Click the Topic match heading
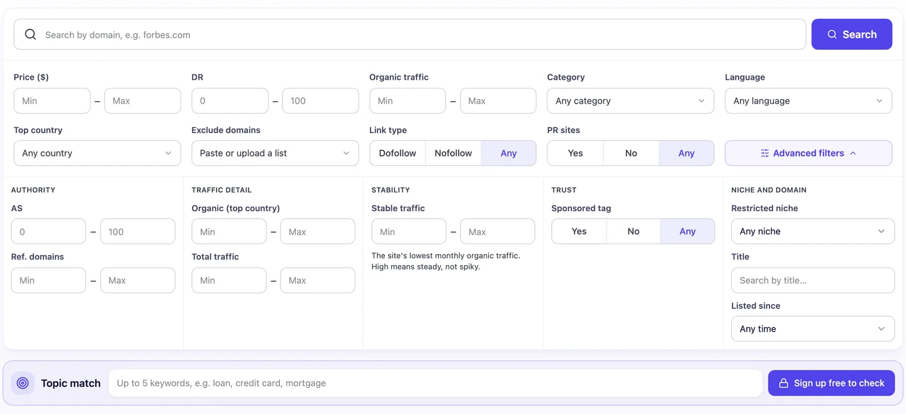 tap(70, 383)
